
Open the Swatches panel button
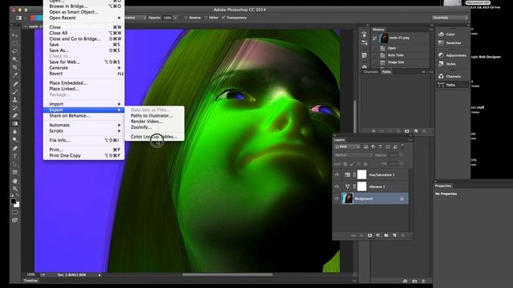point(453,42)
